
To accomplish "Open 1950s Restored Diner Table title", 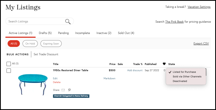I will click(x=71, y=70).
